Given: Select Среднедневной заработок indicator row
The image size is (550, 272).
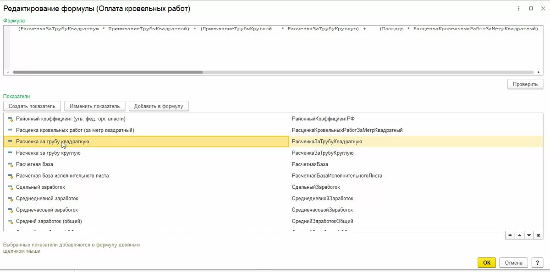Looking at the screenshot, I should pos(47,199).
